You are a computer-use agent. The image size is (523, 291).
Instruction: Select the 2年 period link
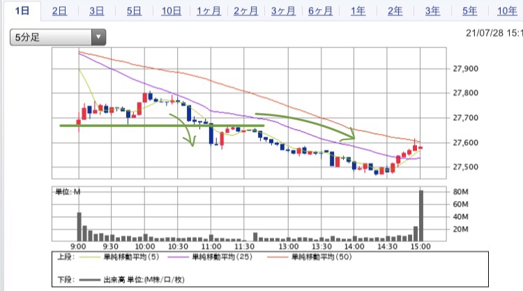point(395,11)
